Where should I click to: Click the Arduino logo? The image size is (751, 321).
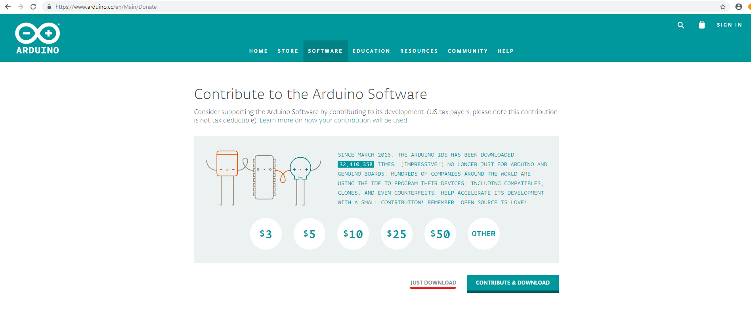tap(38, 38)
